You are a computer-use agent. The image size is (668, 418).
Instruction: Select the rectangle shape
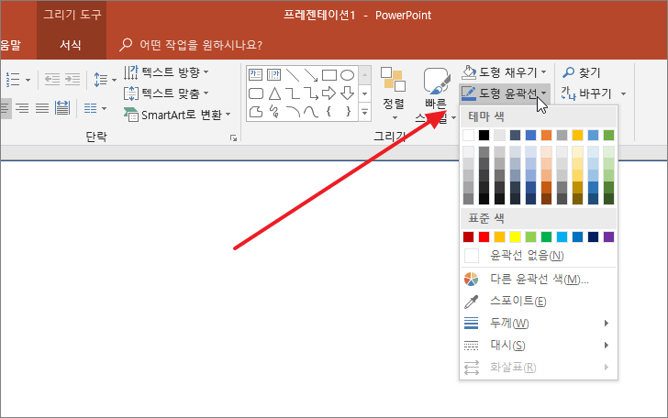pyautogui.click(x=328, y=75)
